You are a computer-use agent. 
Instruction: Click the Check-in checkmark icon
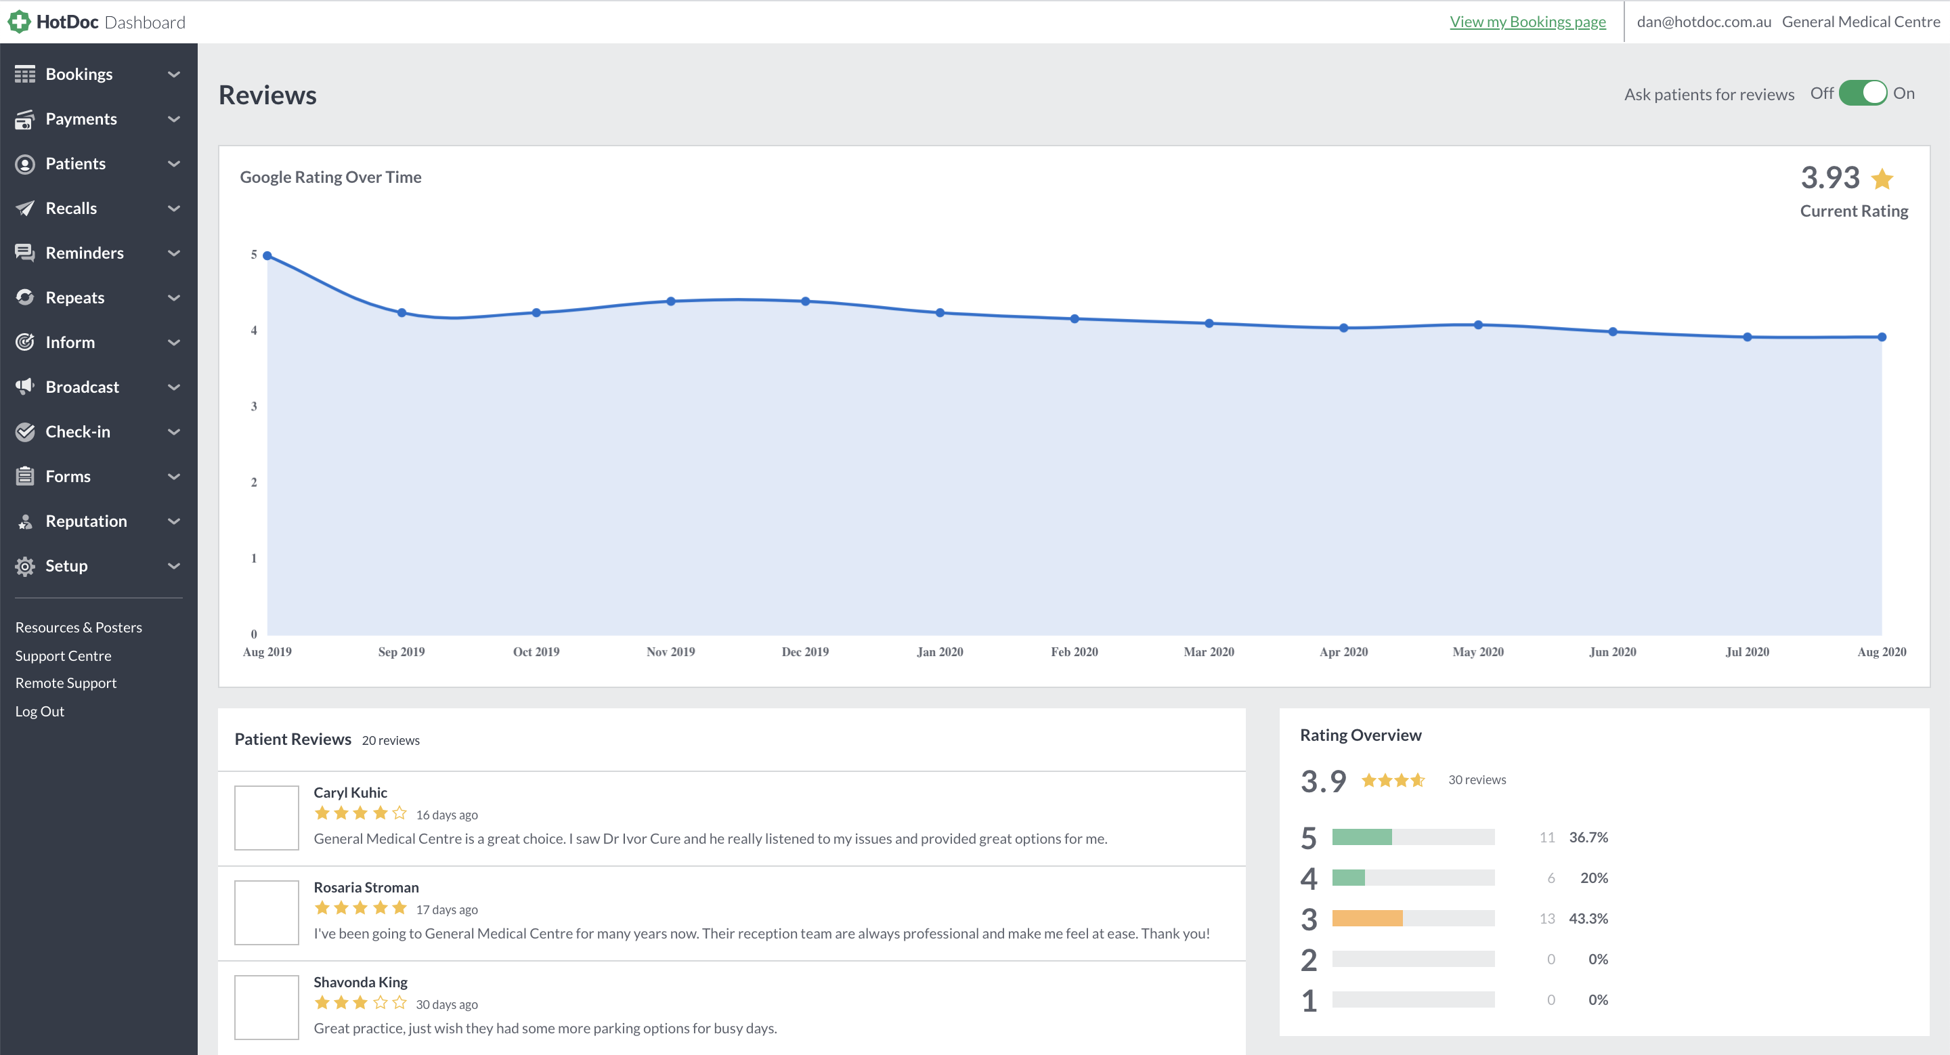click(25, 431)
